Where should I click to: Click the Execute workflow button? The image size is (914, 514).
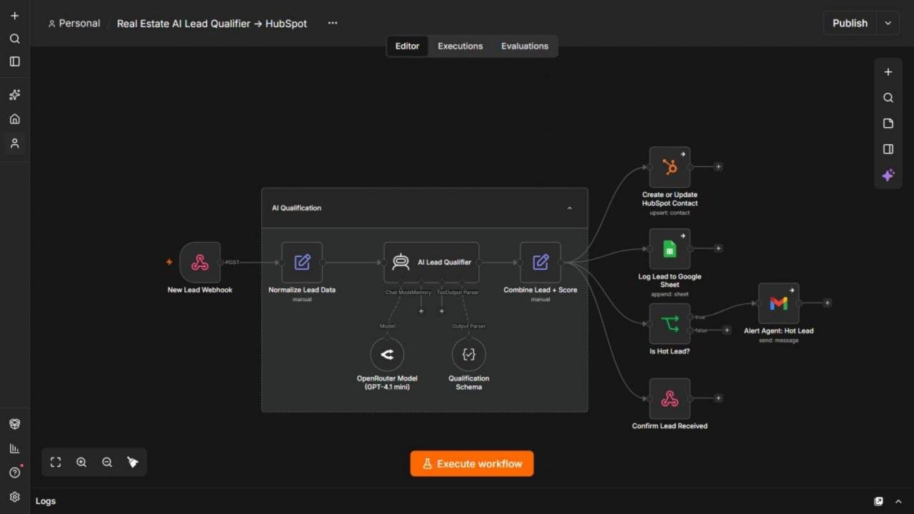pyautogui.click(x=472, y=463)
